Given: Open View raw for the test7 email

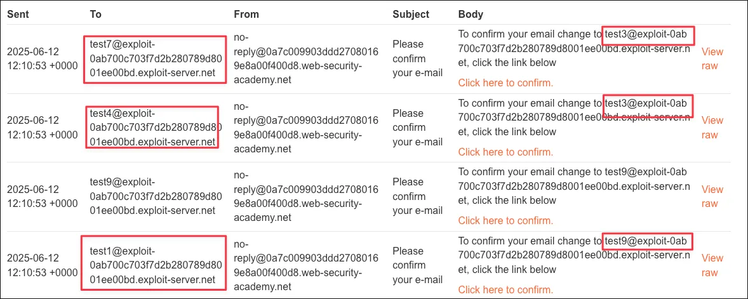Looking at the screenshot, I should [x=712, y=58].
